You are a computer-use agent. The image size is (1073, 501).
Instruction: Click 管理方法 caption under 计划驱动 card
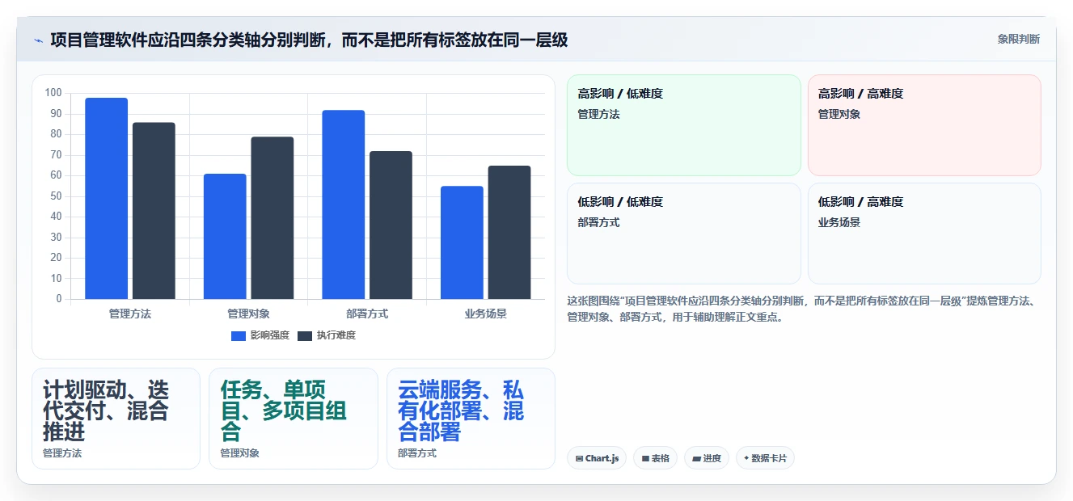click(x=62, y=453)
